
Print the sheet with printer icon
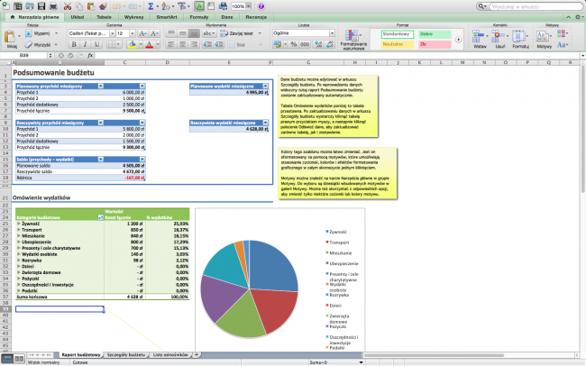click(53, 6)
